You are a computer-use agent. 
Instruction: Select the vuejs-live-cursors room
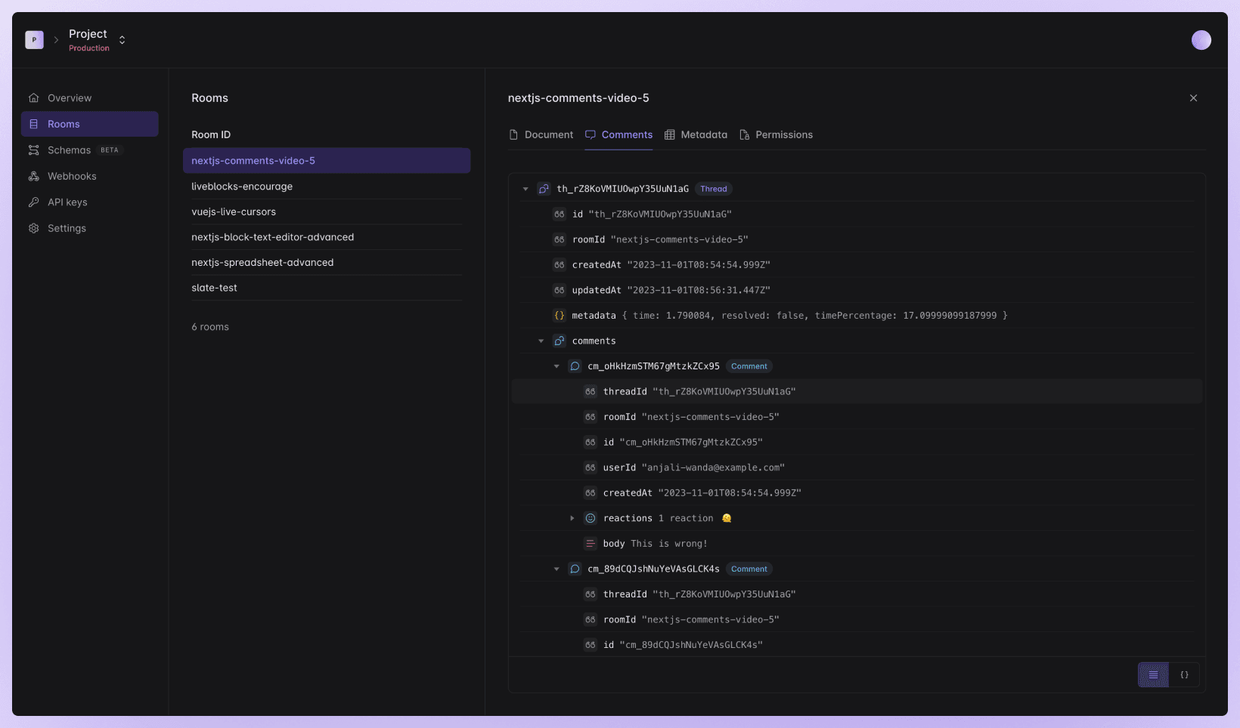234,211
